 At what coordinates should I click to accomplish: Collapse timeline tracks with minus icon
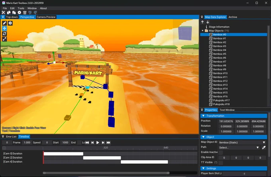(x=4, y=148)
